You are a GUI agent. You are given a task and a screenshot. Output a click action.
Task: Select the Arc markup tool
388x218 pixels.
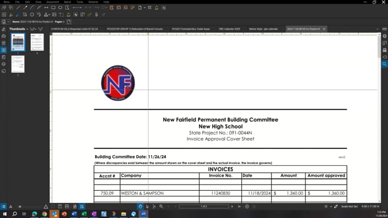coord(32,8)
